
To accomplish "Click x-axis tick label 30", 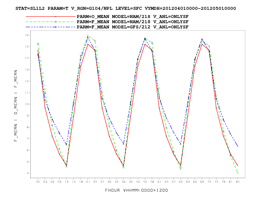I will click(x=109, y=182).
